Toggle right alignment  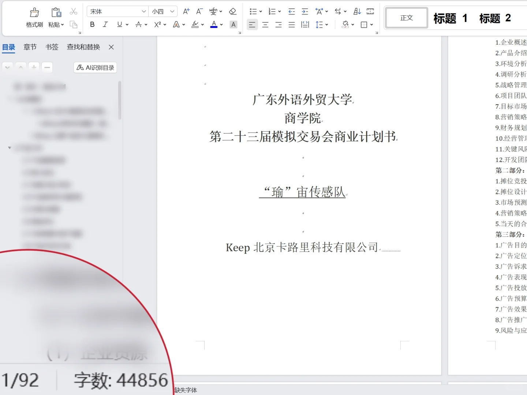[x=279, y=25]
